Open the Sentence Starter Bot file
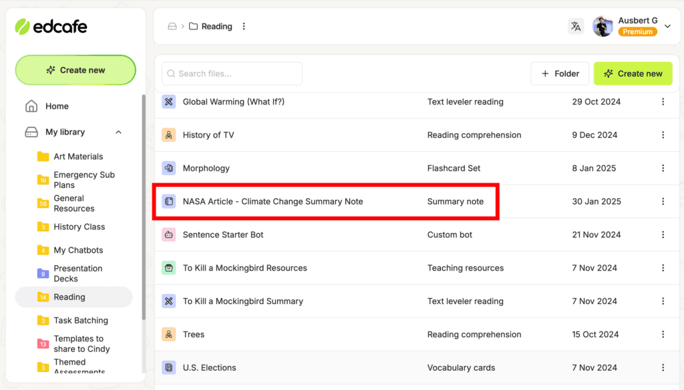 coord(223,235)
